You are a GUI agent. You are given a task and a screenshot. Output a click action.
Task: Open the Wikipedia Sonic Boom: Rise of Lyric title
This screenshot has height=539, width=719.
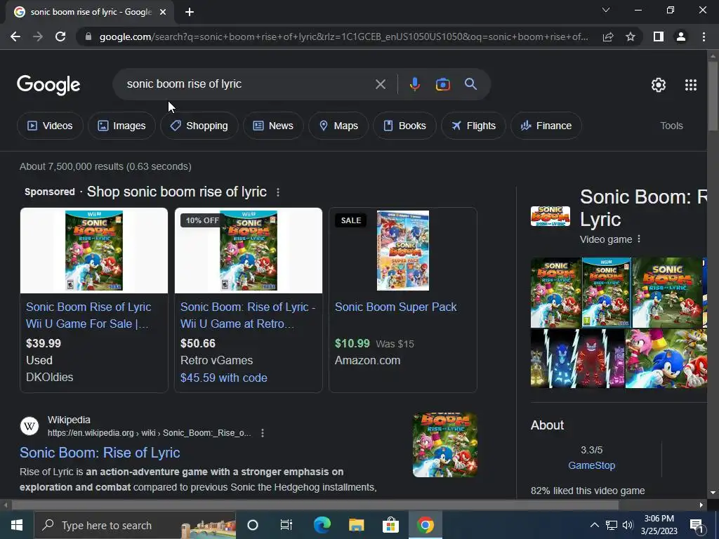100,453
